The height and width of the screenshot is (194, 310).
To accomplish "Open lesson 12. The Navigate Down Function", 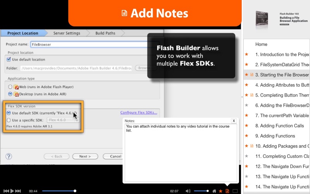I will coord(282,166).
